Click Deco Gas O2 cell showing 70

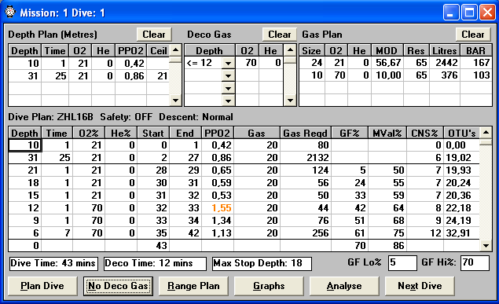(x=247, y=64)
